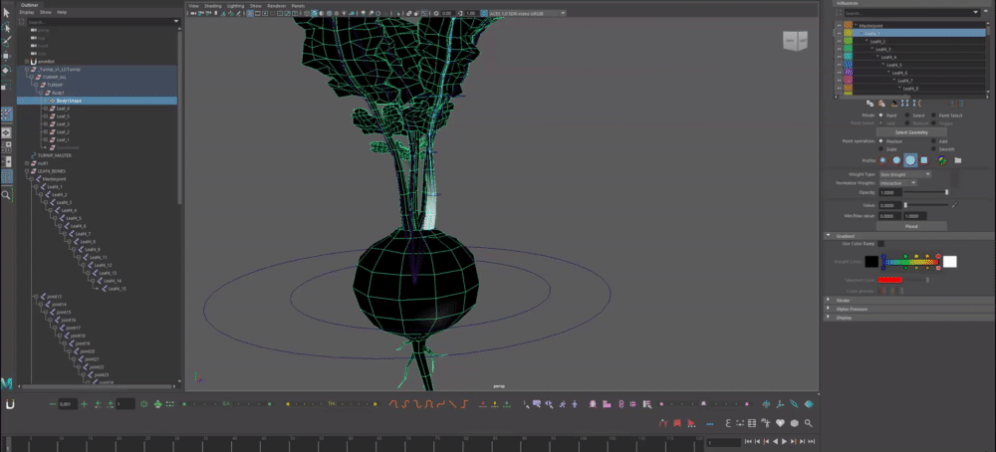Click the magnifier search icon in left toolbar
Screen dimensions: 996x452
tap(7, 196)
